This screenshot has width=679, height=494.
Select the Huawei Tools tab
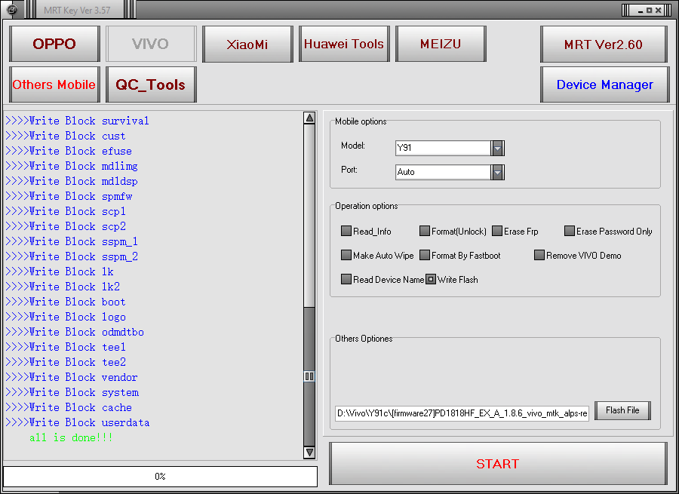point(344,44)
